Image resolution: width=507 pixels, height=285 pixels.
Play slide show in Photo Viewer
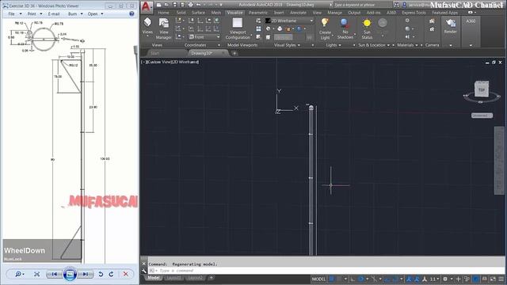(70, 275)
